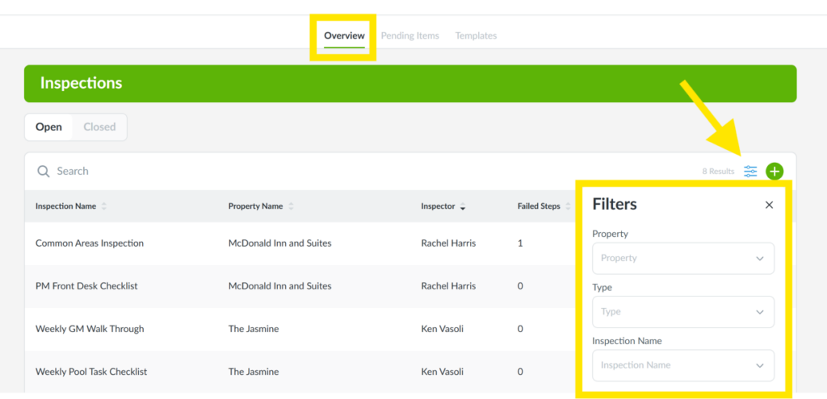Click the search magnifier icon
827x399 pixels.
click(44, 171)
